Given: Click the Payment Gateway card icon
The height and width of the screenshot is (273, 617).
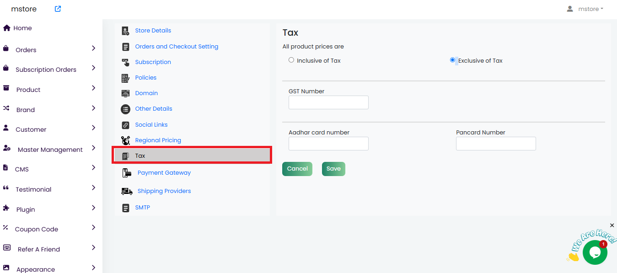Looking at the screenshot, I should (x=127, y=173).
